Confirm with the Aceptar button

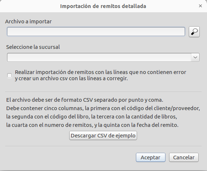pyautogui.click(x=151, y=157)
